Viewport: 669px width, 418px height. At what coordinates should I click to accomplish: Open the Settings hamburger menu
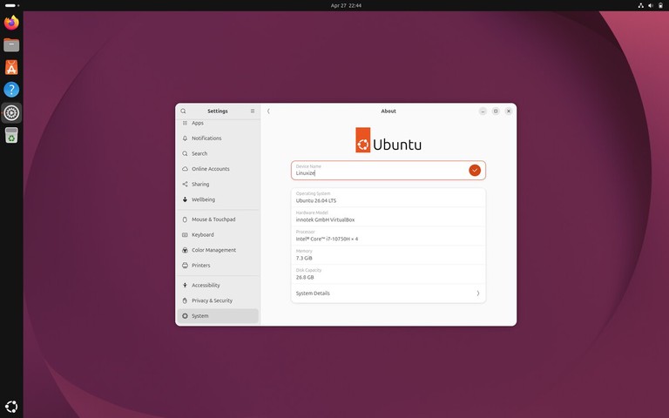[x=253, y=111]
